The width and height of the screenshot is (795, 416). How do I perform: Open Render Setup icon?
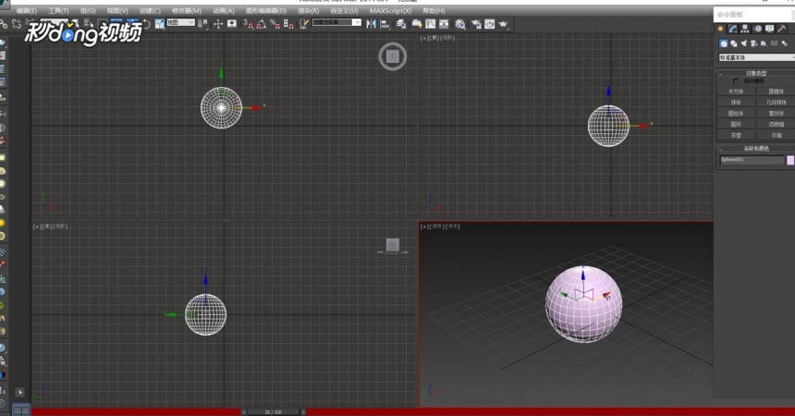[476, 24]
